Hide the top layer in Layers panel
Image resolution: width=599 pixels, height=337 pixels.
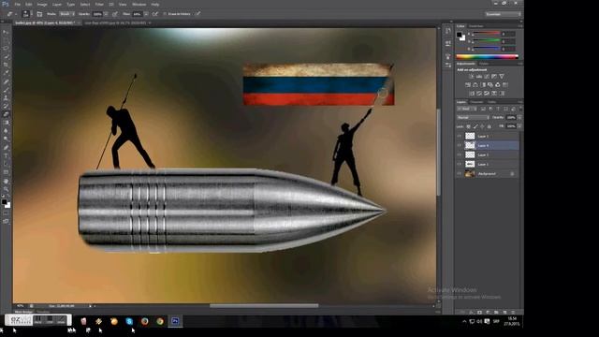point(460,136)
